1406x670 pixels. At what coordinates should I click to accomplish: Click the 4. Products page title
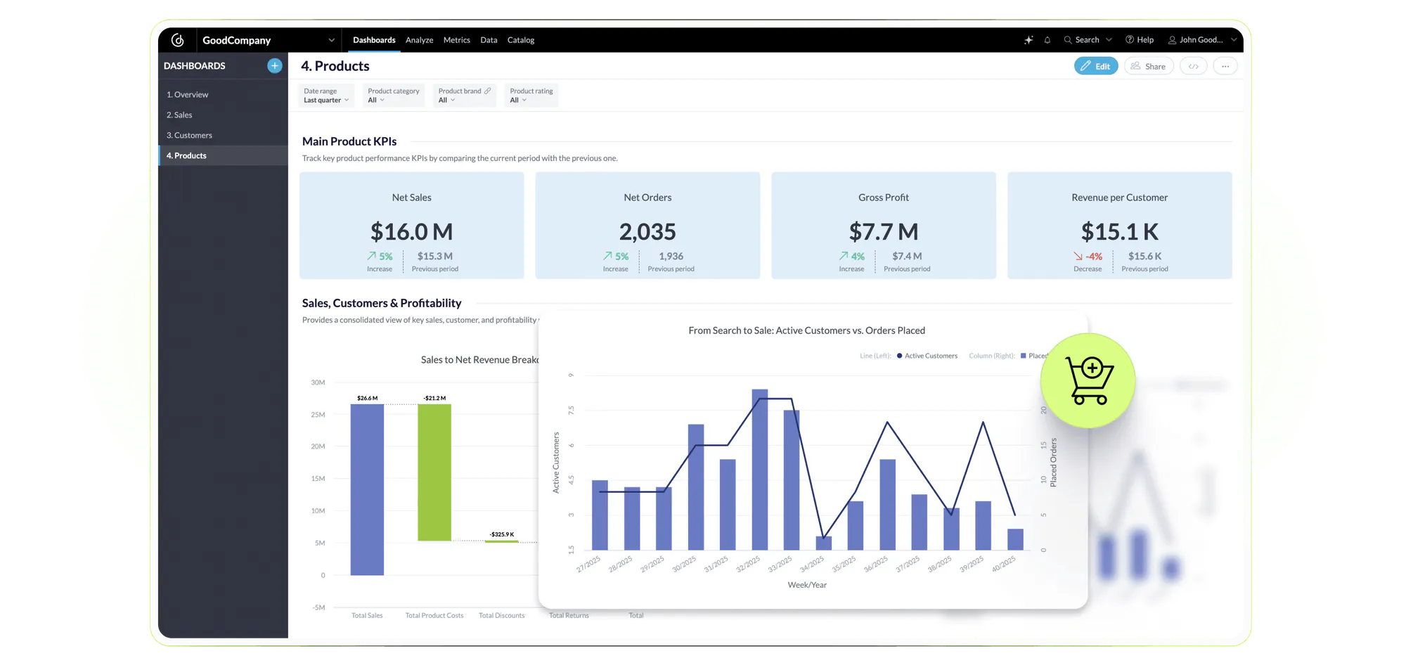pos(335,66)
